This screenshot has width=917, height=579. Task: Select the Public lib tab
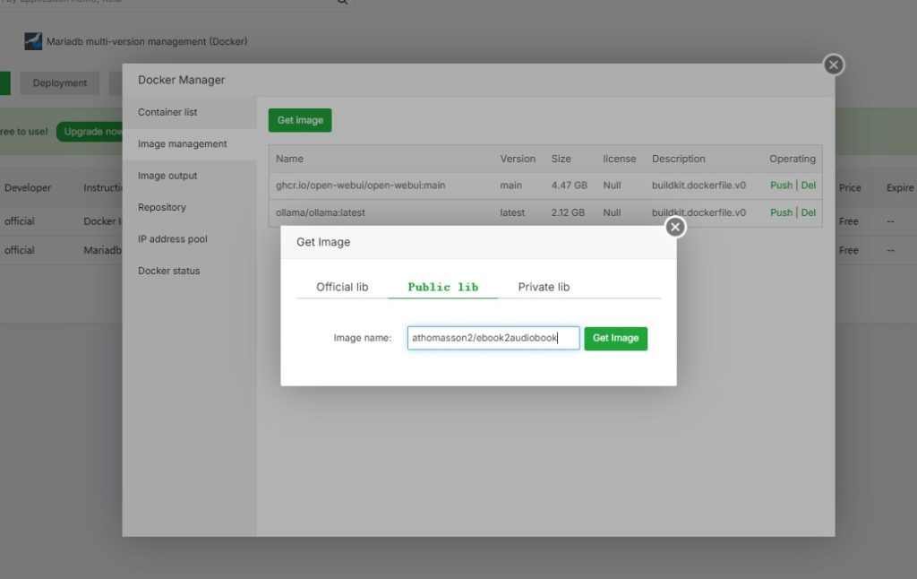(442, 287)
